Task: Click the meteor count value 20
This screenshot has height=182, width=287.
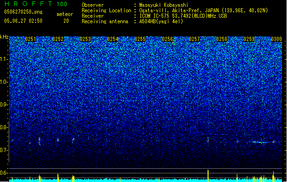Action: pos(66,21)
